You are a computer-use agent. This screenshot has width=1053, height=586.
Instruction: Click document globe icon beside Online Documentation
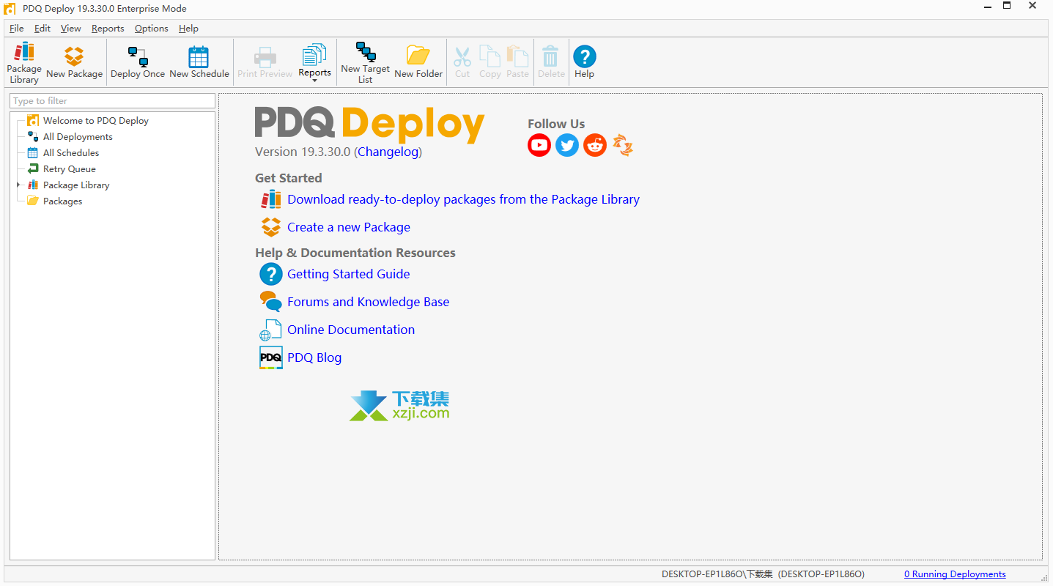[x=270, y=330]
